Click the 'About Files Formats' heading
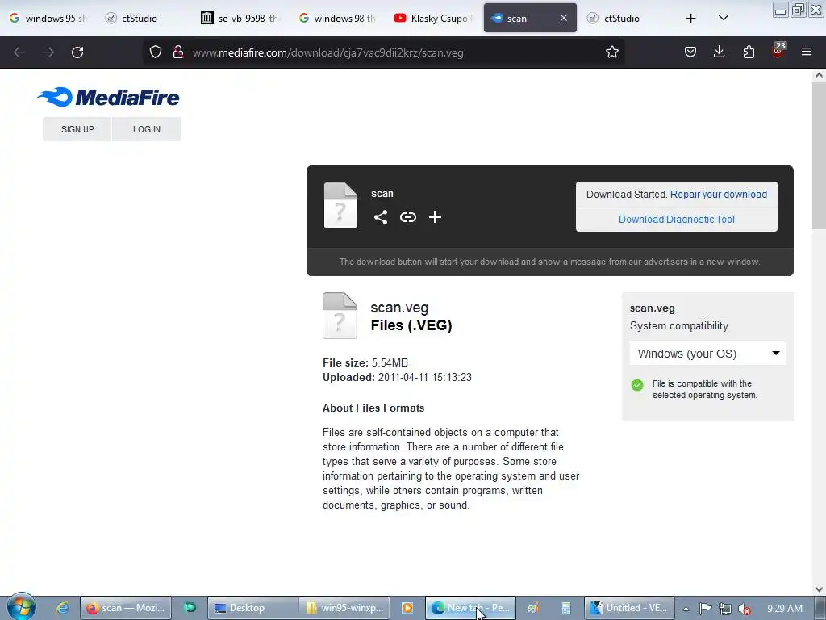This screenshot has width=826, height=620. click(x=373, y=408)
